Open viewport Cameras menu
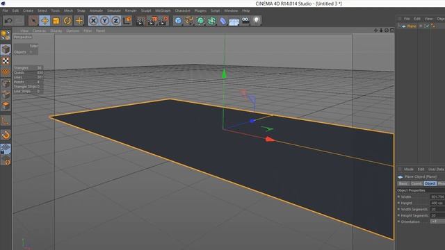The image size is (445, 250). pos(39,31)
